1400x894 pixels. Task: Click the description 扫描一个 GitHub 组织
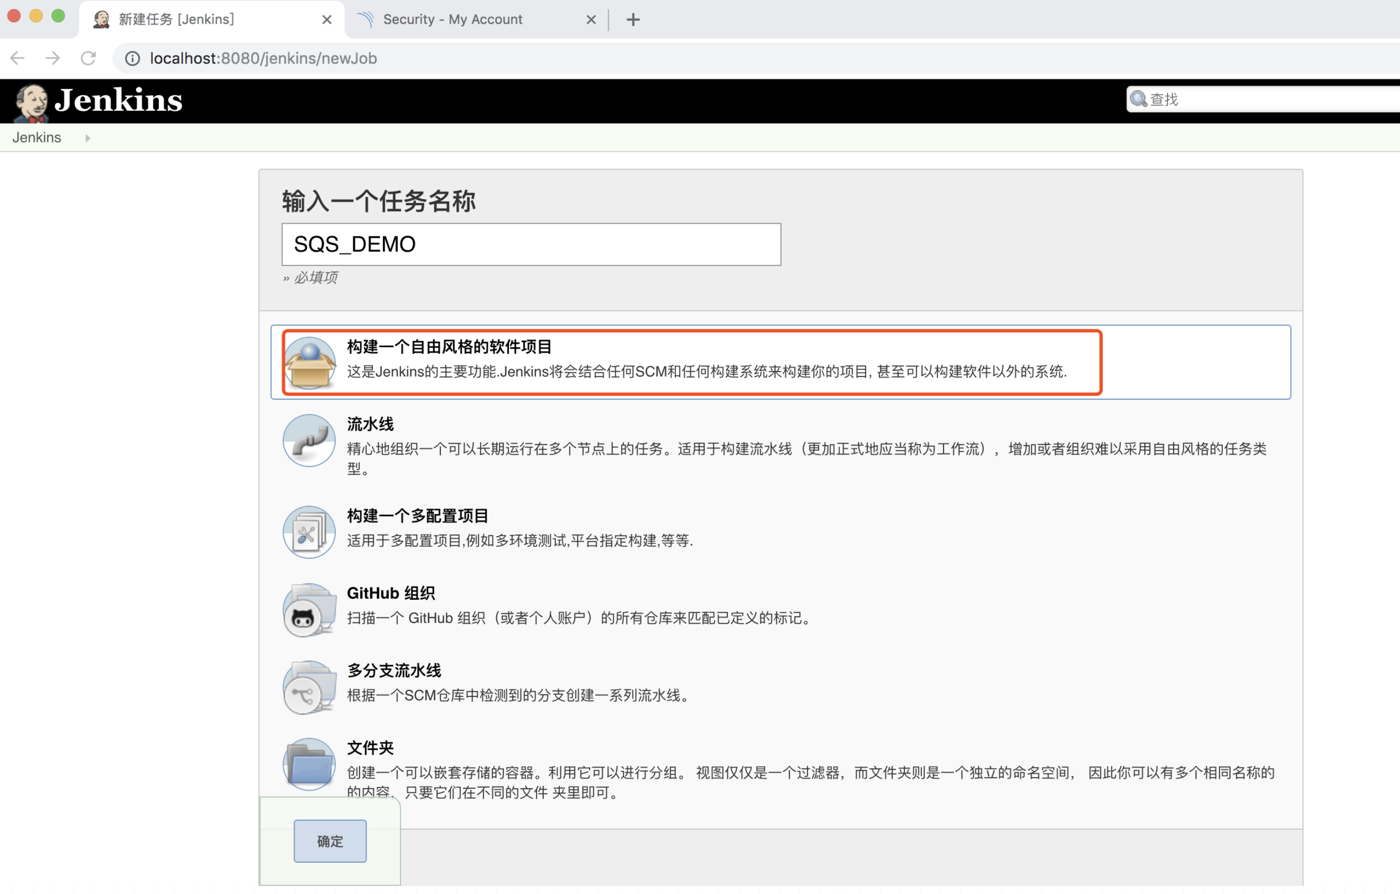tap(580, 618)
